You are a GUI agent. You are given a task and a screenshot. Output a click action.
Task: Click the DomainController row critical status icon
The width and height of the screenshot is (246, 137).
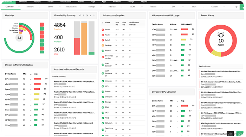pos(103,57)
